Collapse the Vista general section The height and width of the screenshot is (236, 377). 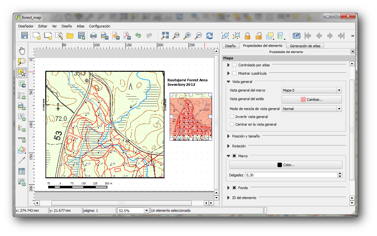pyautogui.click(x=228, y=82)
